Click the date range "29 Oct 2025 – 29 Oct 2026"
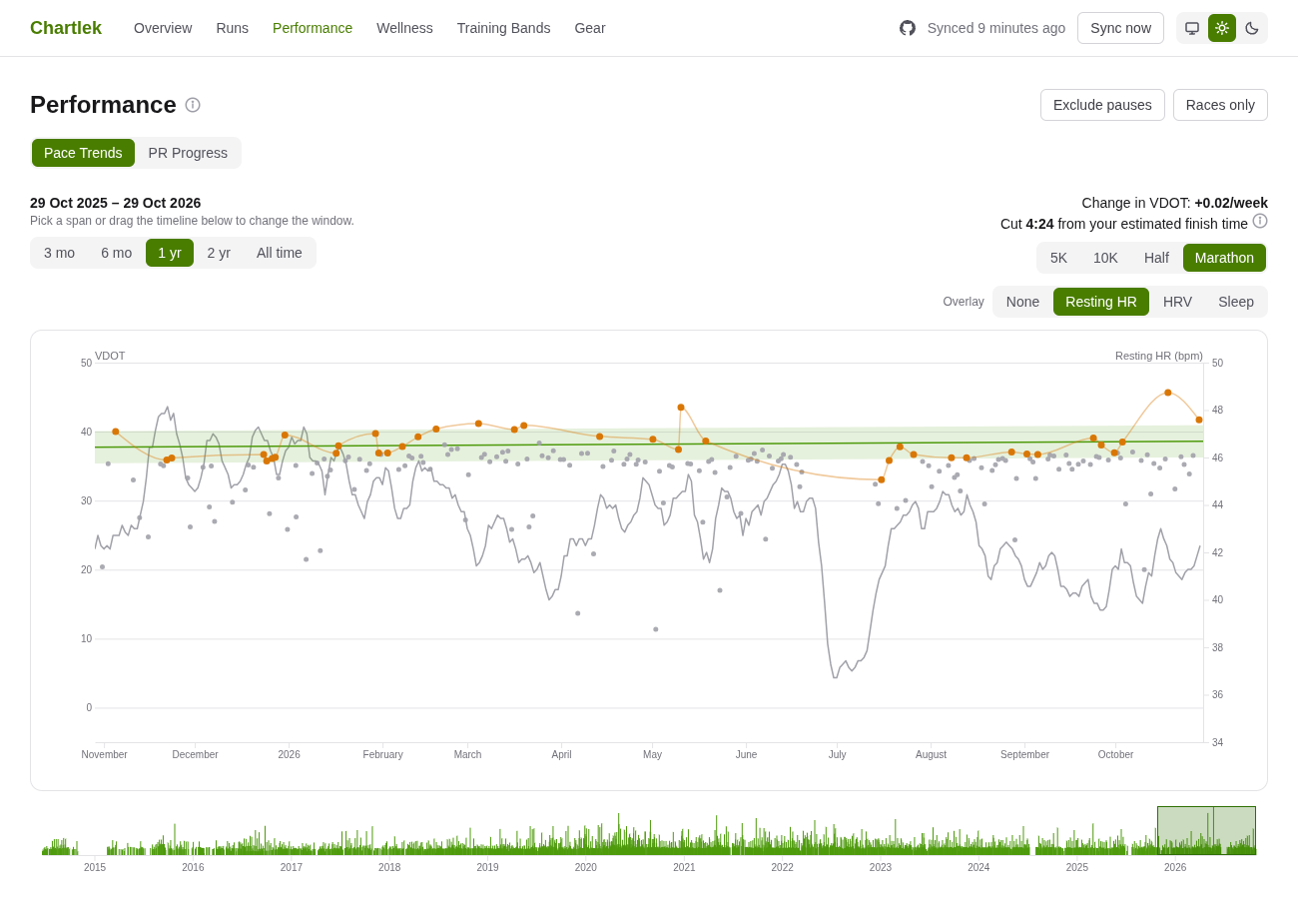1298x907 pixels. [116, 203]
